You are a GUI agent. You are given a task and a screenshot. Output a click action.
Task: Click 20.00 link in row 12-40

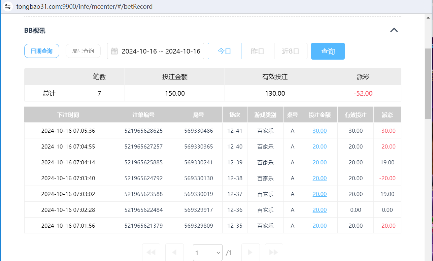click(x=319, y=146)
